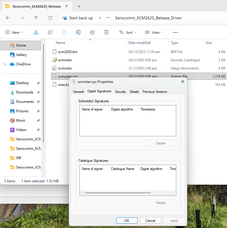Click the Delete trash bin icon
The width and height of the screenshot is (227, 228).
(106, 32)
